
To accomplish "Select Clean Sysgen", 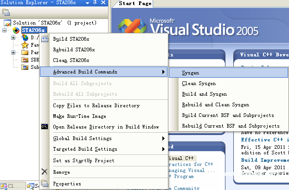I will point(228,83).
